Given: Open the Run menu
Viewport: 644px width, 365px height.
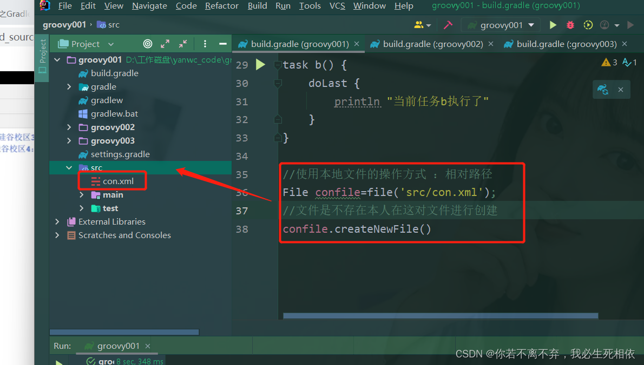Looking at the screenshot, I should [x=283, y=6].
